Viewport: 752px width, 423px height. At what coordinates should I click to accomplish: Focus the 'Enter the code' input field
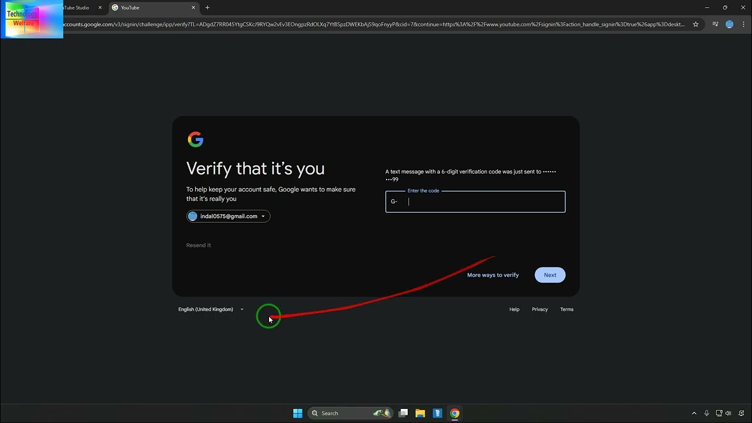(x=475, y=202)
